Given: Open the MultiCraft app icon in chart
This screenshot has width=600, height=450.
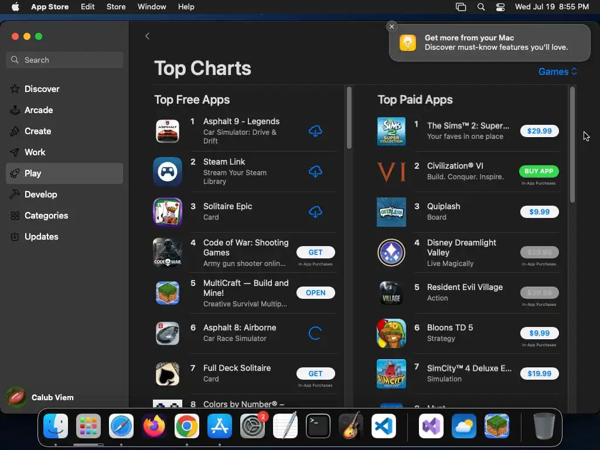Looking at the screenshot, I should (x=168, y=293).
